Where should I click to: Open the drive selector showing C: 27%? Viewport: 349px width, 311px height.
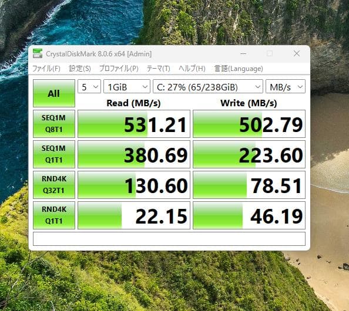pos(208,86)
